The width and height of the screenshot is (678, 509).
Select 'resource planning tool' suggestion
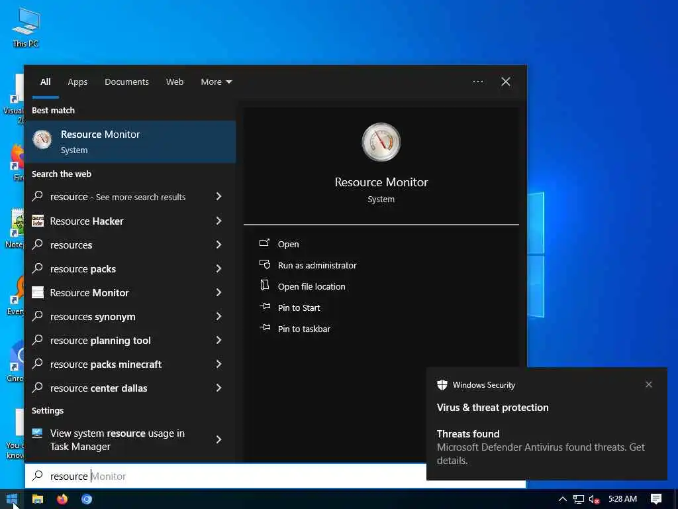click(101, 341)
